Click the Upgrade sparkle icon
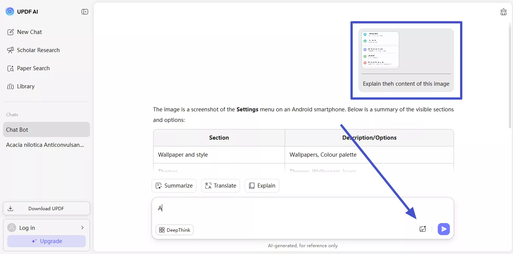This screenshot has height=254, width=513. (34, 241)
